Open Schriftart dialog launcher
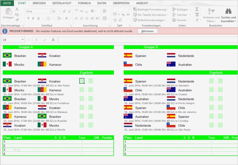This screenshot has height=165, width=238. coord(71,26)
